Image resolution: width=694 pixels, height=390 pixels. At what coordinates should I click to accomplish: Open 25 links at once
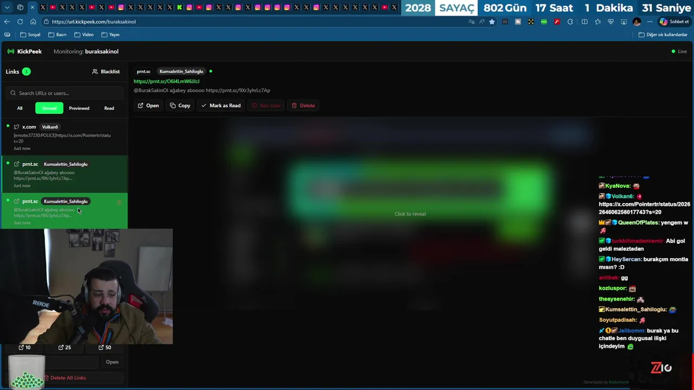(65, 348)
